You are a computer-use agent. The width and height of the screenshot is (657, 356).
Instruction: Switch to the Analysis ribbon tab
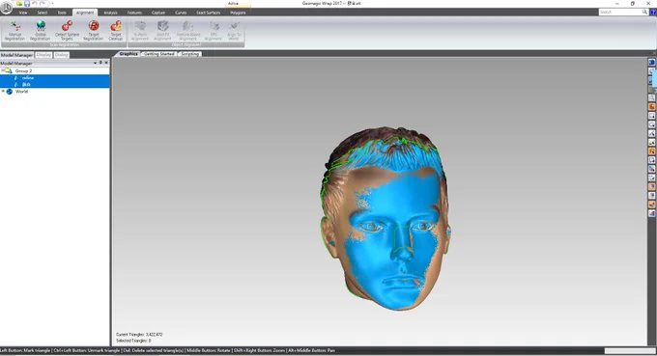[x=110, y=13]
